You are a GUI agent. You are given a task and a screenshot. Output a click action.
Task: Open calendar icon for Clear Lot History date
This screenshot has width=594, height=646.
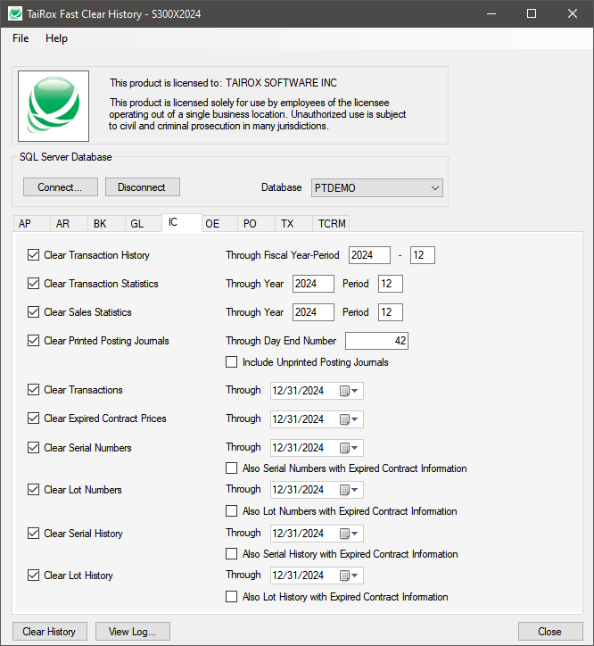click(x=346, y=576)
